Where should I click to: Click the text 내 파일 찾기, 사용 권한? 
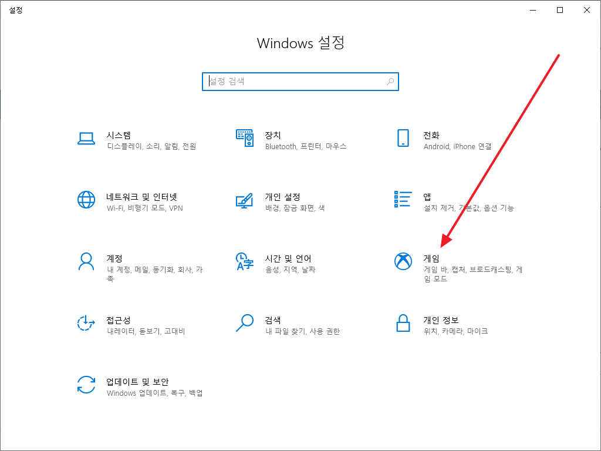coord(302,331)
